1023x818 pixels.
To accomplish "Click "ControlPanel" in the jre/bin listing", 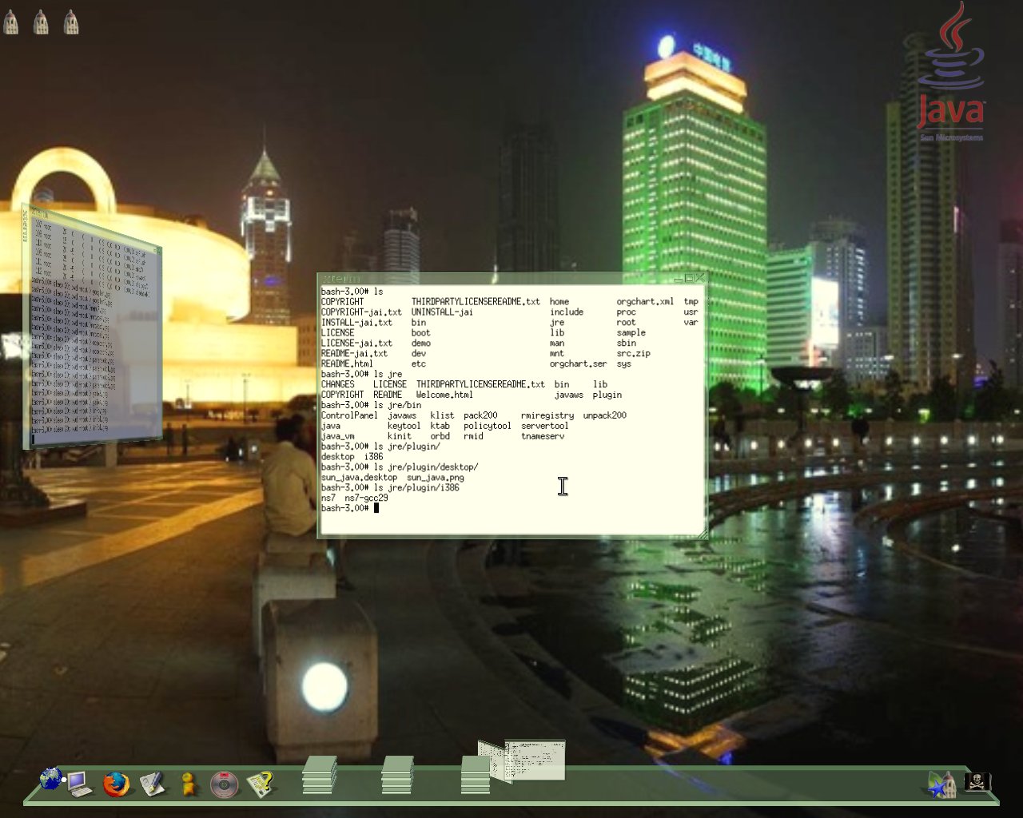I will coord(349,415).
